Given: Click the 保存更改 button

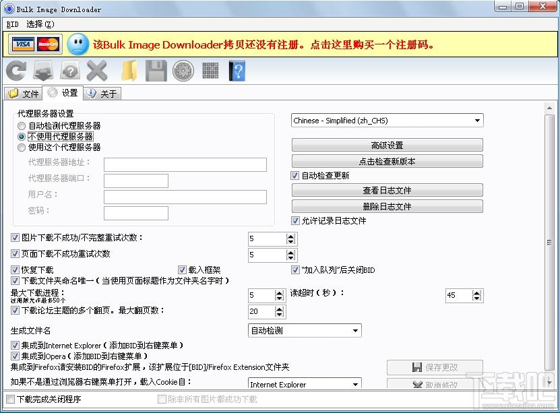Looking at the screenshot, I should tap(435, 367).
